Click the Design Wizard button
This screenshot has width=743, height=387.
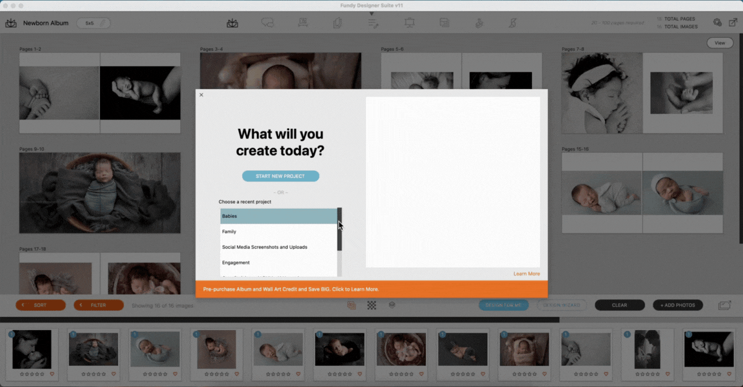[x=562, y=305]
